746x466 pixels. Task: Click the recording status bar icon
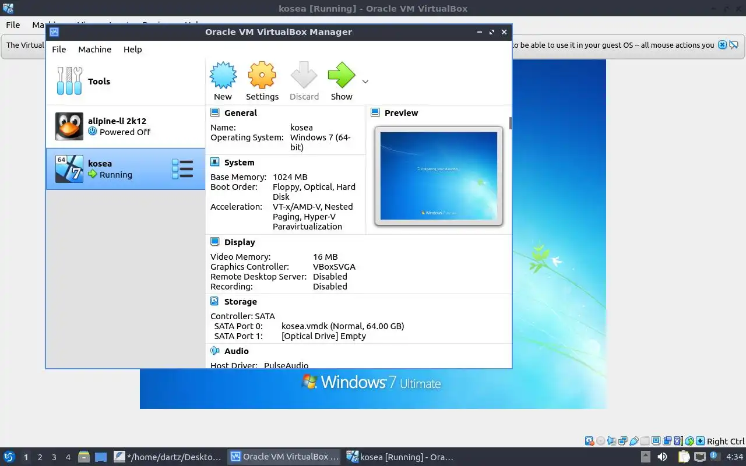(667, 441)
